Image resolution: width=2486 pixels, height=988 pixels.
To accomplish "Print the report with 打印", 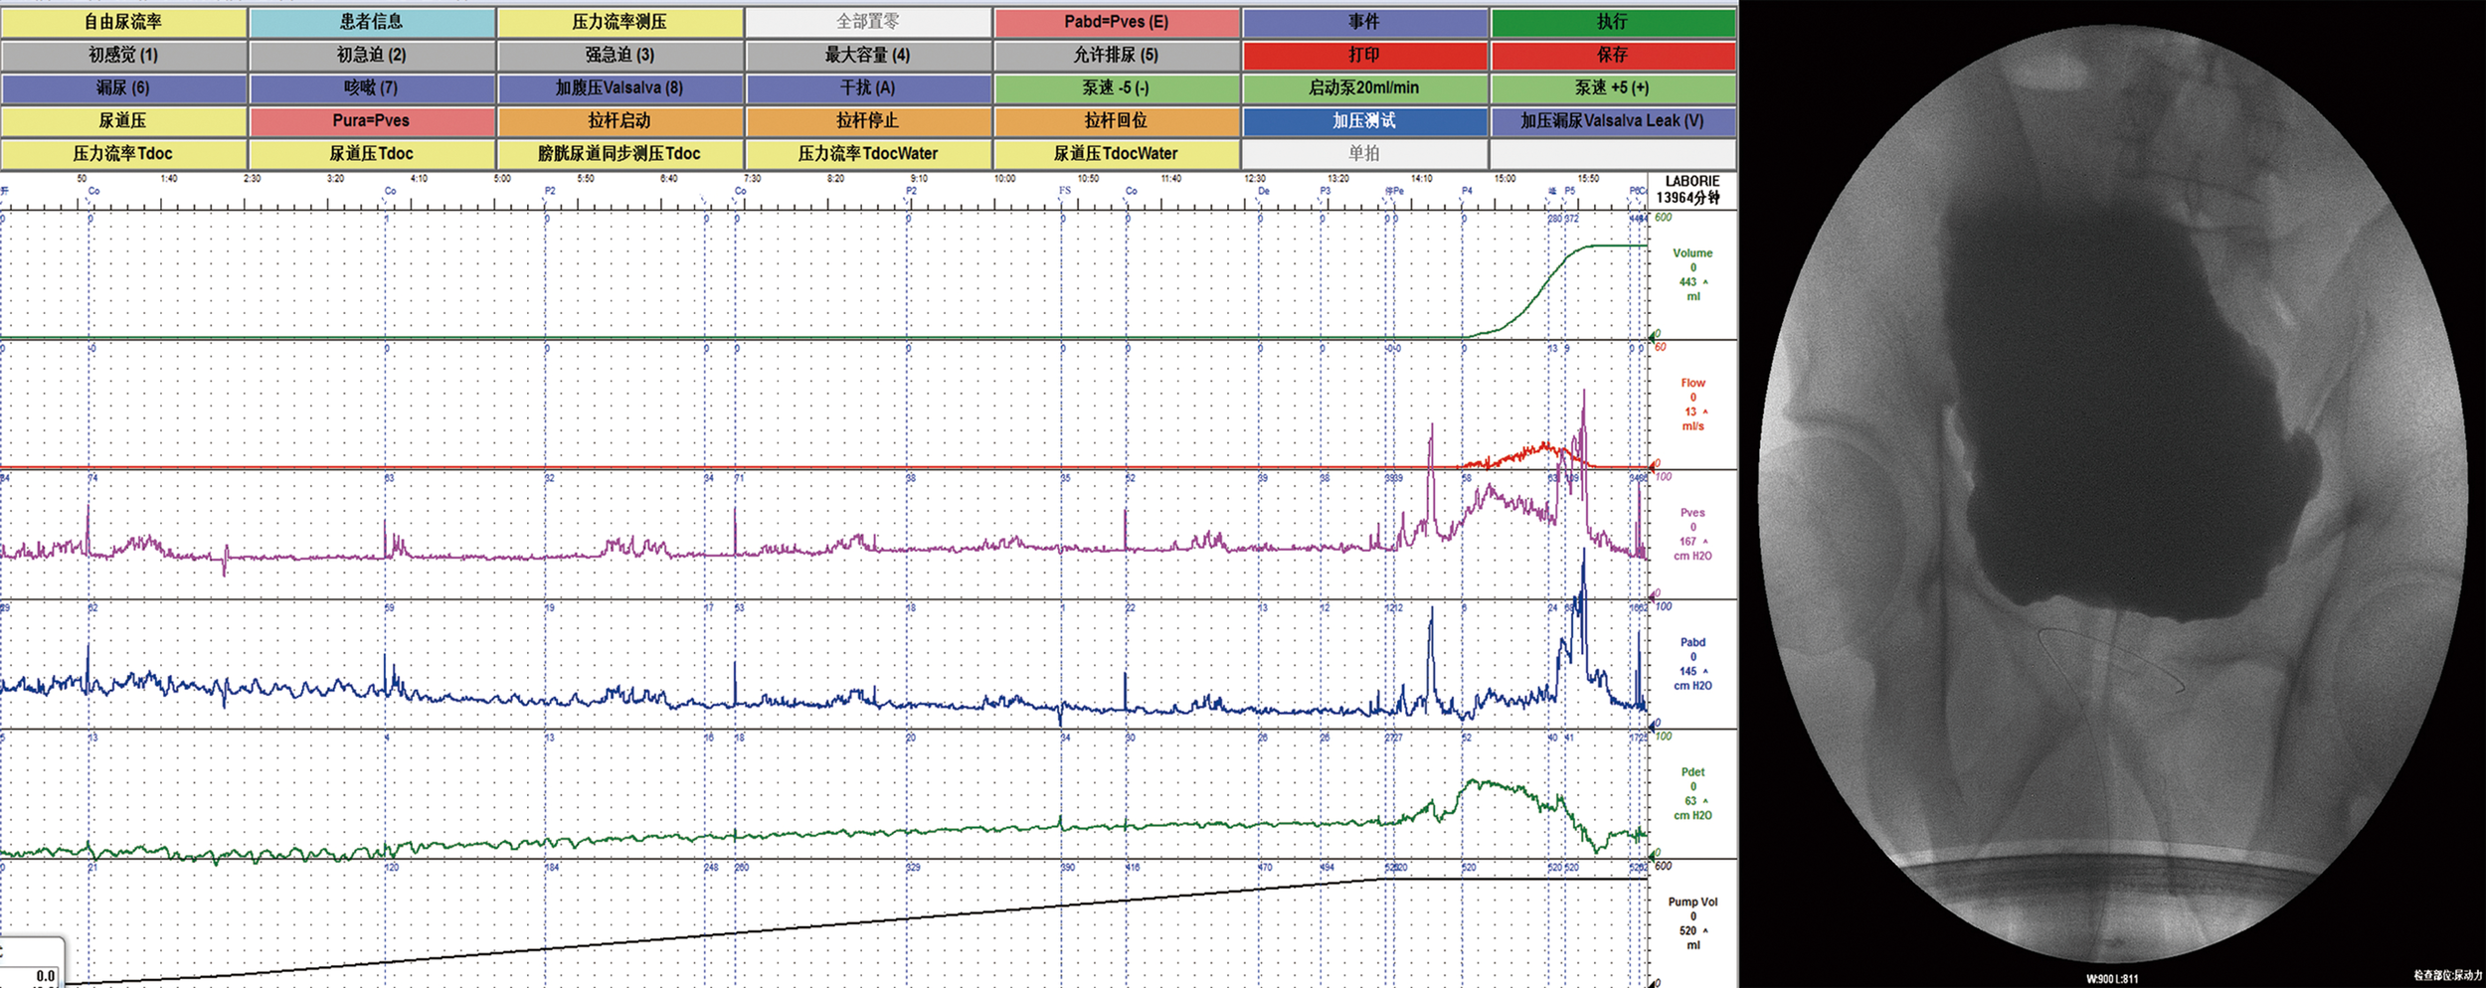I will tap(1364, 55).
